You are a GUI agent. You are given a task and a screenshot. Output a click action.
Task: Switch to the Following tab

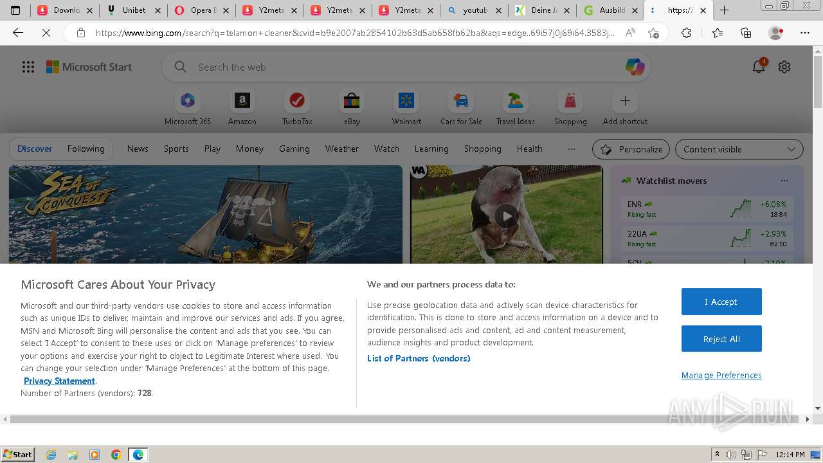[86, 149]
